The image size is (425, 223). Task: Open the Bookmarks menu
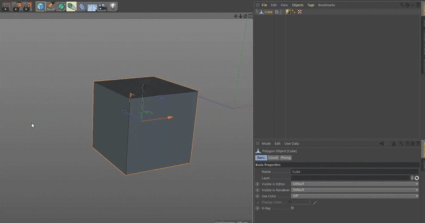326,5
